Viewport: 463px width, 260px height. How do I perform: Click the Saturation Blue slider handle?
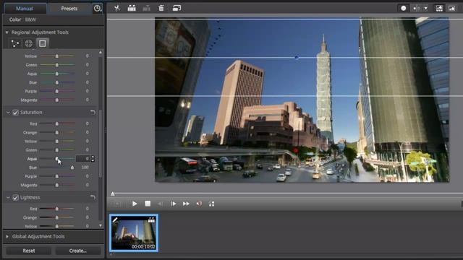coord(72,168)
